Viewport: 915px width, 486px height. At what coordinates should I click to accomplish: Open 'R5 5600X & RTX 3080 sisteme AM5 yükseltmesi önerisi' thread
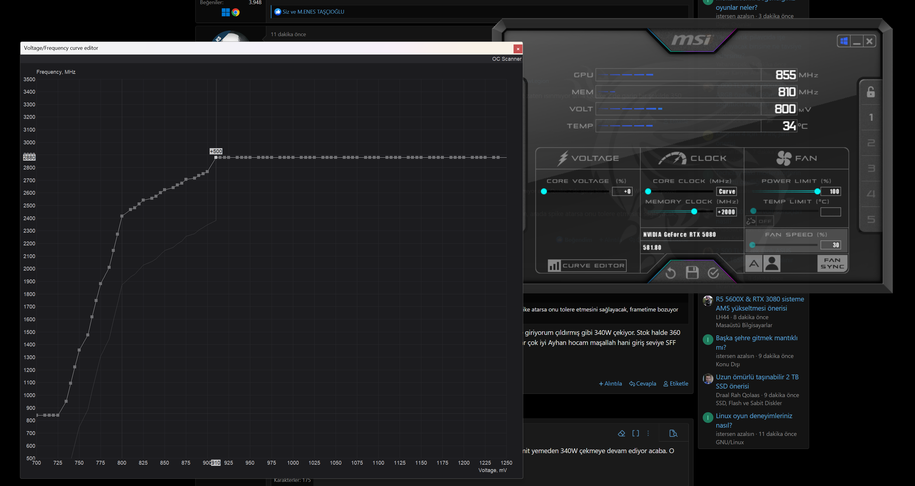(760, 303)
